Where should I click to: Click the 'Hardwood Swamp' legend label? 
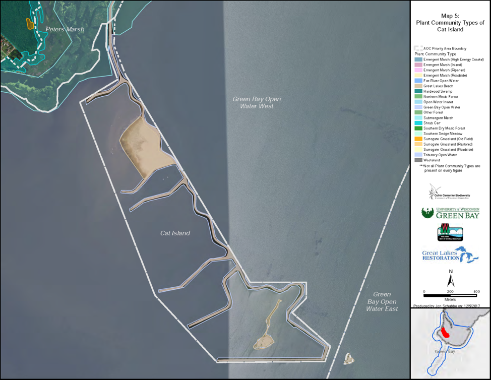[x=438, y=91]
